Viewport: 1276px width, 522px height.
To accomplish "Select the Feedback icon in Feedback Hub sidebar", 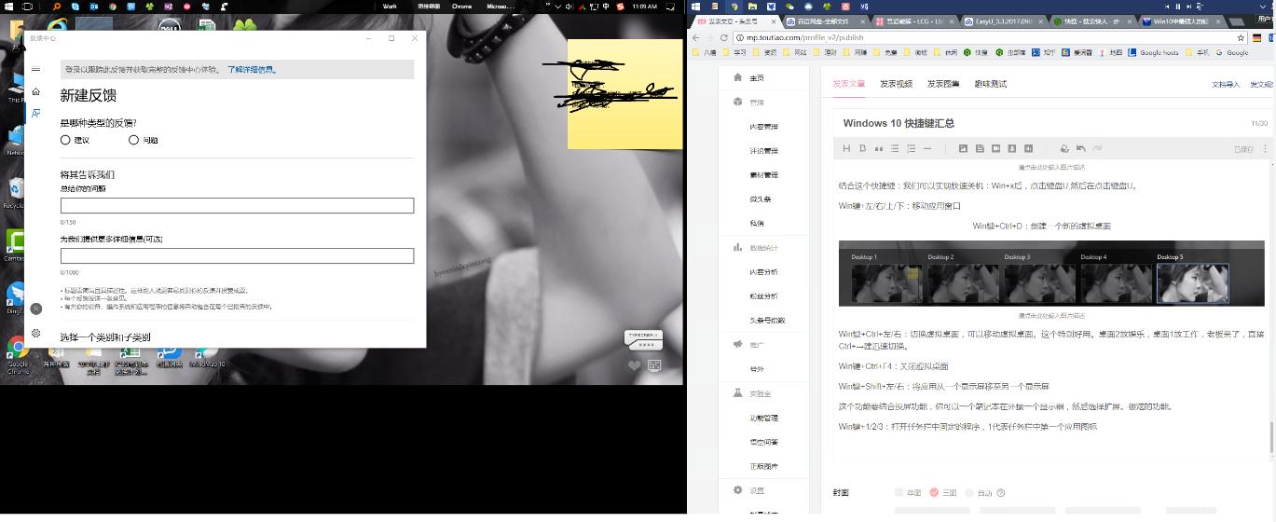I will coord(35,113).
